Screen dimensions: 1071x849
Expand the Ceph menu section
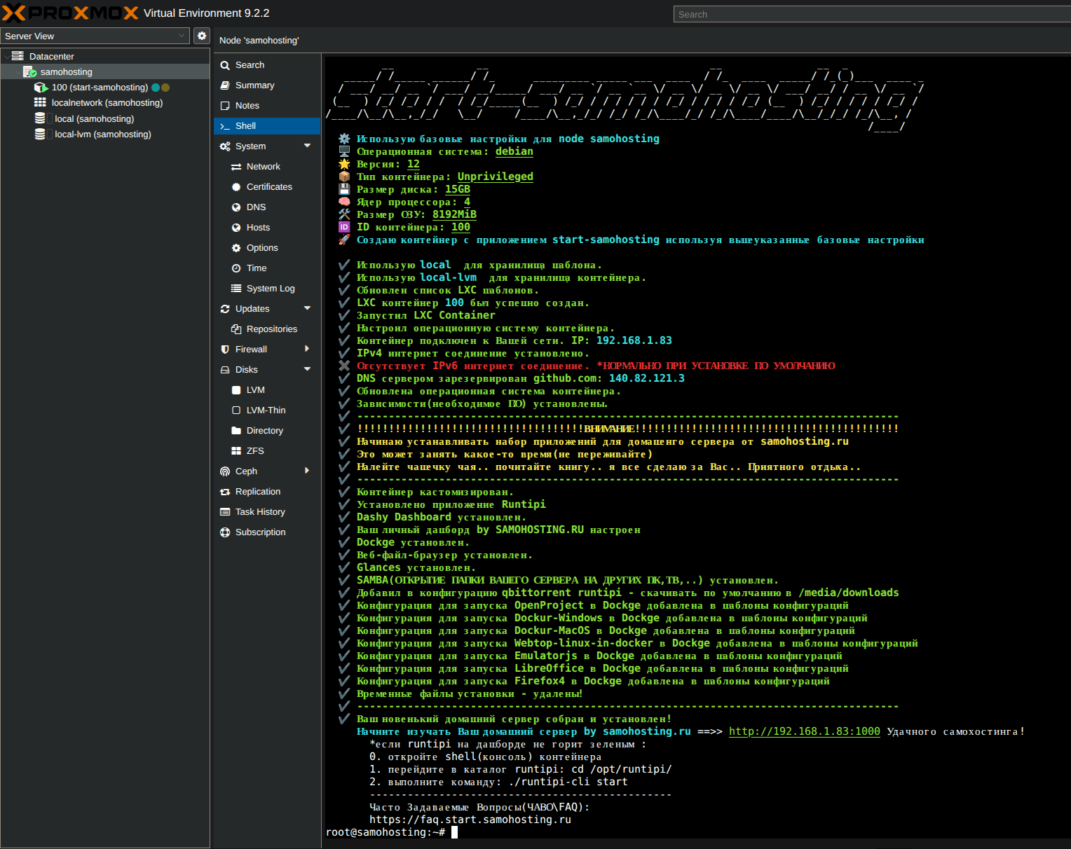point(307,471)
